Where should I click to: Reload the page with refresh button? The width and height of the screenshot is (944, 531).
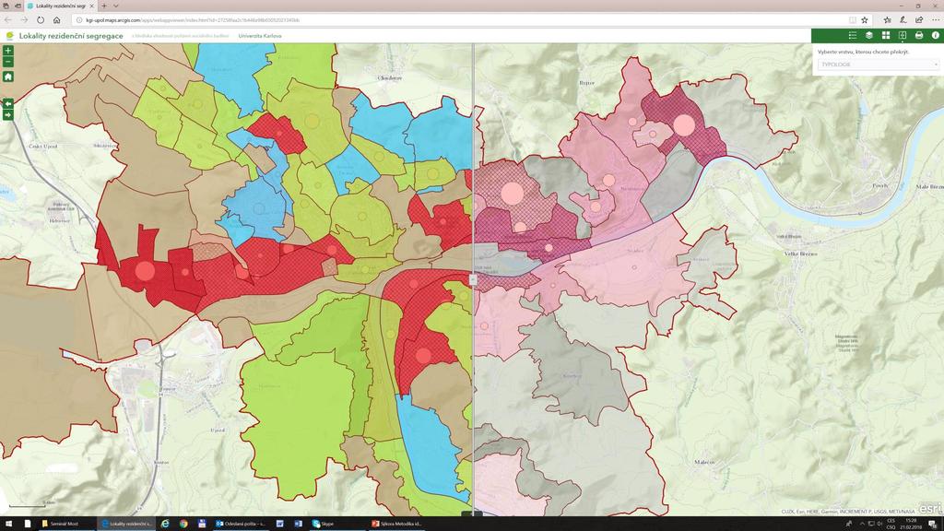[x=41, y=20]
